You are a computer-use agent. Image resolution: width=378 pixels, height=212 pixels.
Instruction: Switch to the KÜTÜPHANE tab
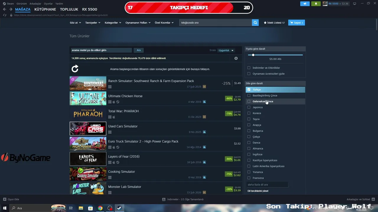point(45,9)
